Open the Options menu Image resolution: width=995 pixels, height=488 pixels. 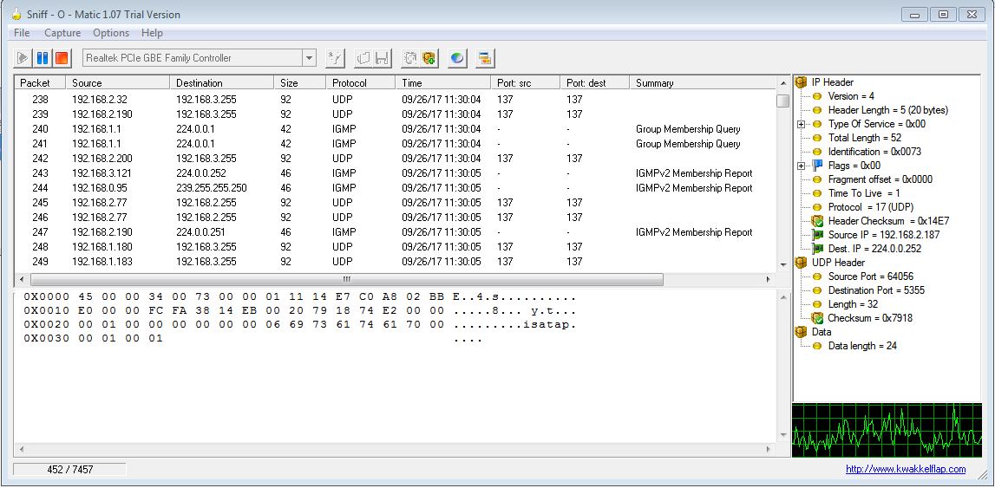coord(111,33)
